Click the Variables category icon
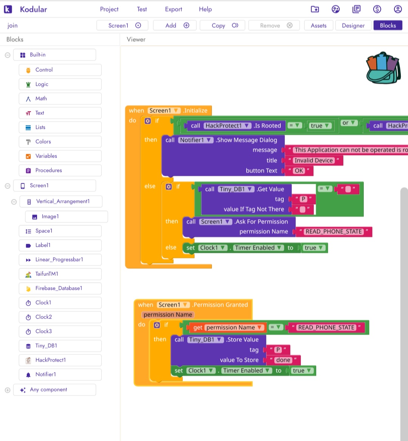 [28, 156]
